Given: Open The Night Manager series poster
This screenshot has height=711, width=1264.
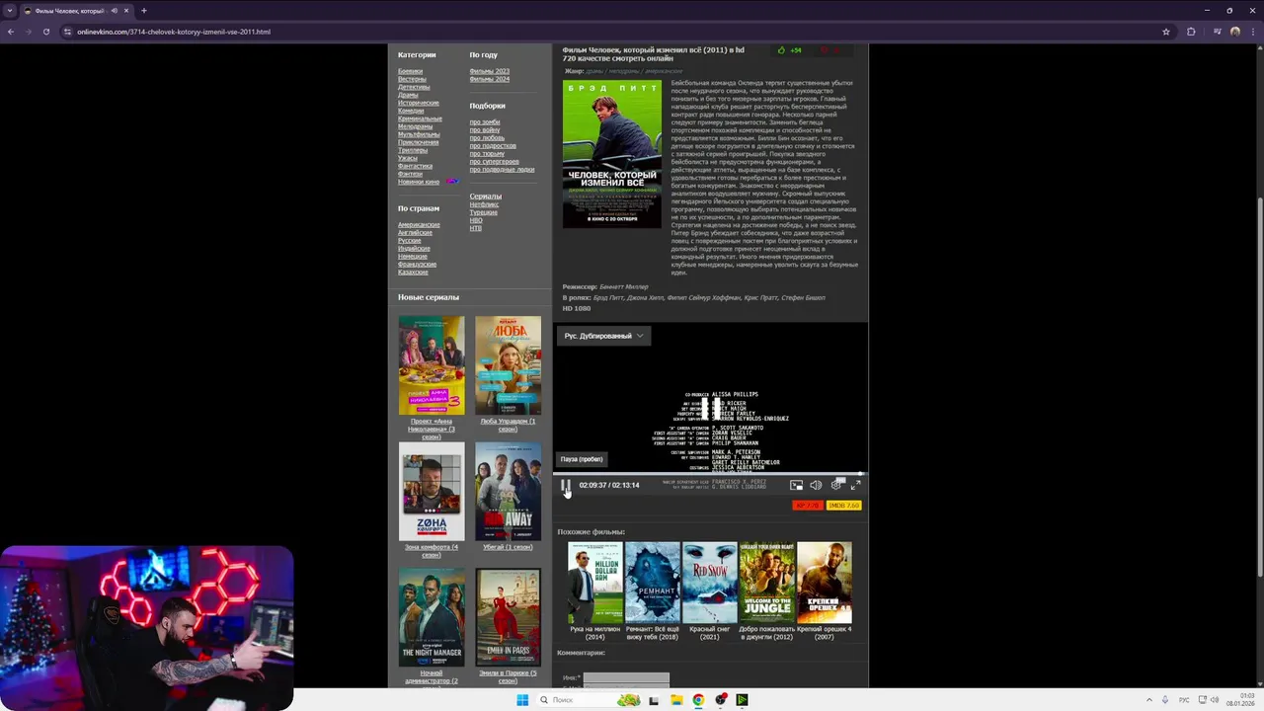Looking at the screenshot, I should pos(432,617).
